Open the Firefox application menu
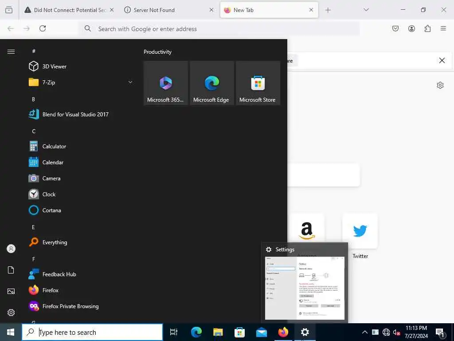Viewport: 454px width, 341px height. click(443, 28)
